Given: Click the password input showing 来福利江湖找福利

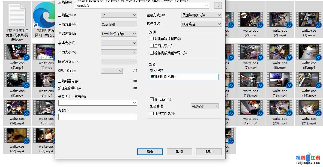Looking at the screenshot, I should coord(184,77).
